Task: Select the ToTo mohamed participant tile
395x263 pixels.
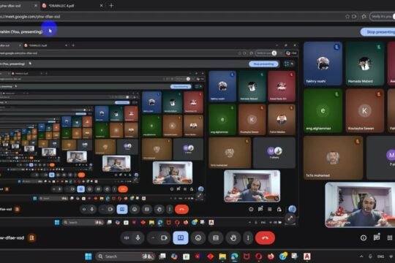Action: tap(333, 158)
